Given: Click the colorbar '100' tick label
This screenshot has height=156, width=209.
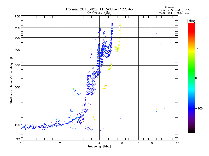Looking at the screenshot, I should 198,48.
